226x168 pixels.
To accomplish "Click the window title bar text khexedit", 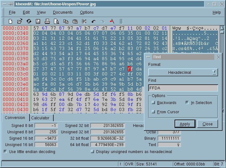I will (56, 4).
